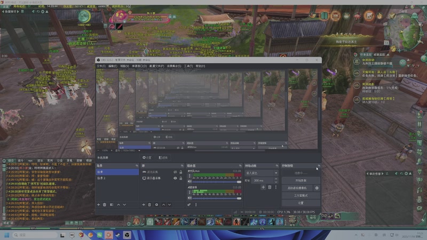
Task: Delete selected source with Sources trash icon
Action: [x=149, y=205]
